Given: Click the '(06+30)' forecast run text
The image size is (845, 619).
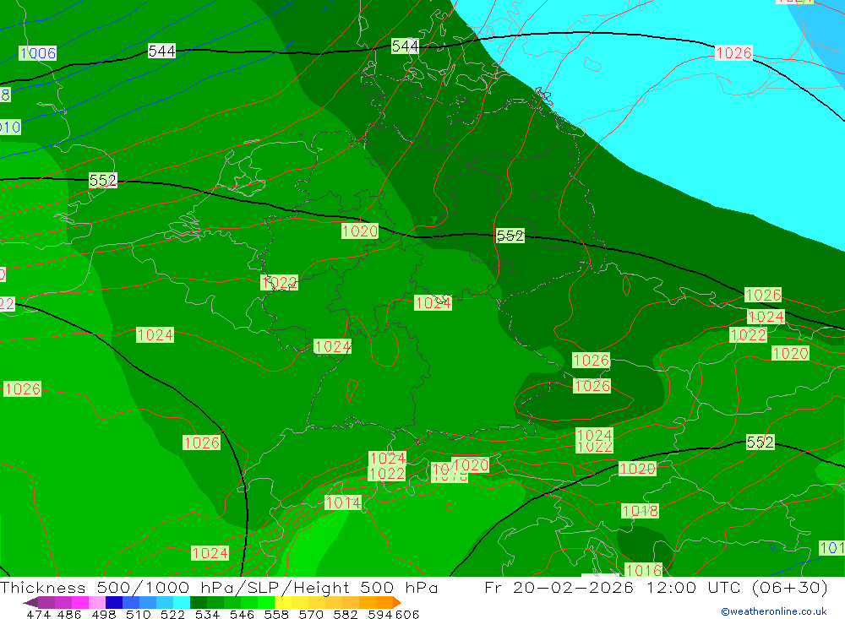Looking at the screenshot, I should [x=789, y=588].
